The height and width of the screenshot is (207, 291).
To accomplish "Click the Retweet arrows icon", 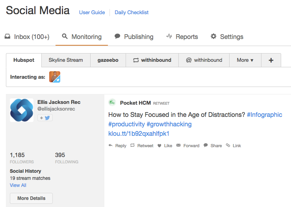I will (132, 145).
